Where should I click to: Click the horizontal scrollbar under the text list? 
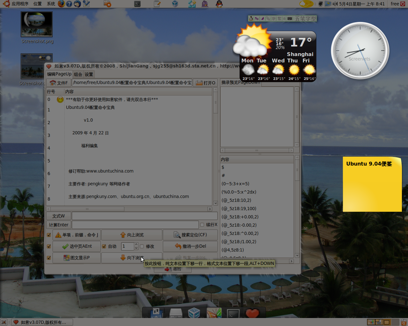[129, 209]
